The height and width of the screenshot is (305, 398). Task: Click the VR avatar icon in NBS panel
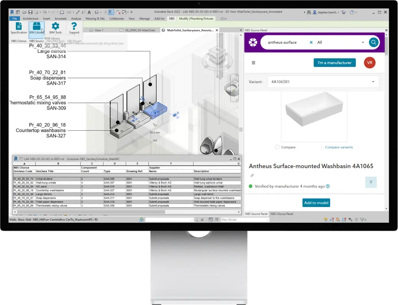(x=369, y=62)
